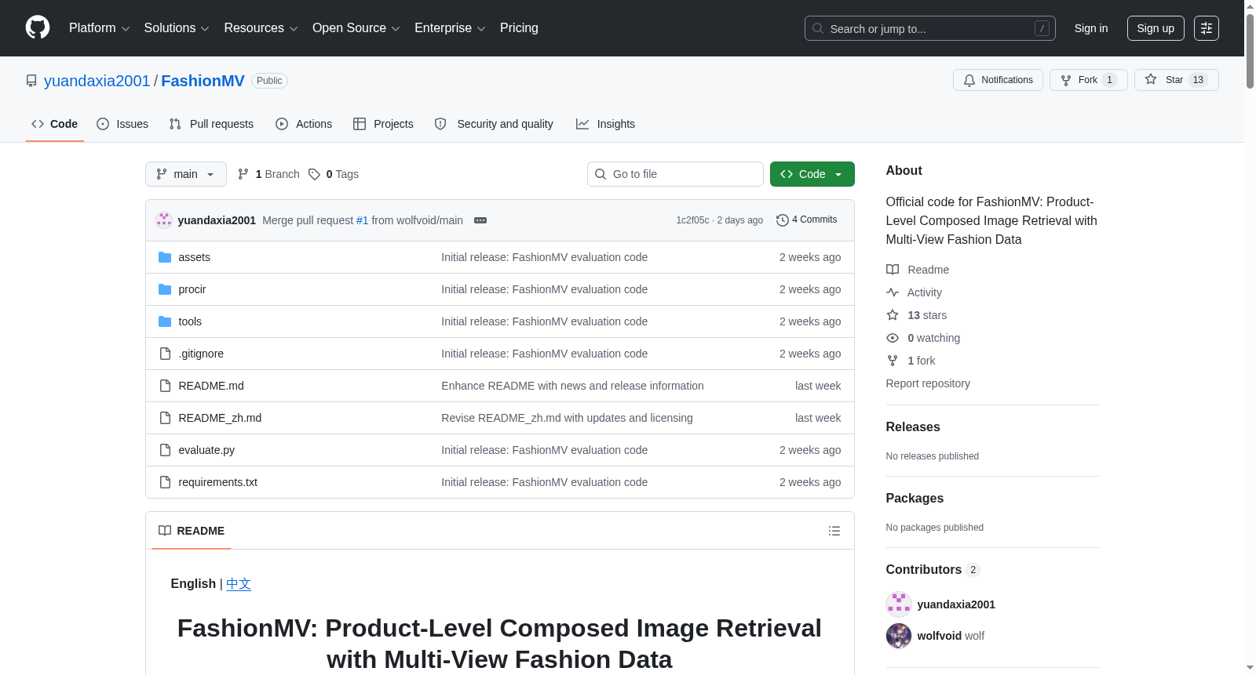View the 0 Tags link
This screenshot has width=1256, height=675.
334,174
